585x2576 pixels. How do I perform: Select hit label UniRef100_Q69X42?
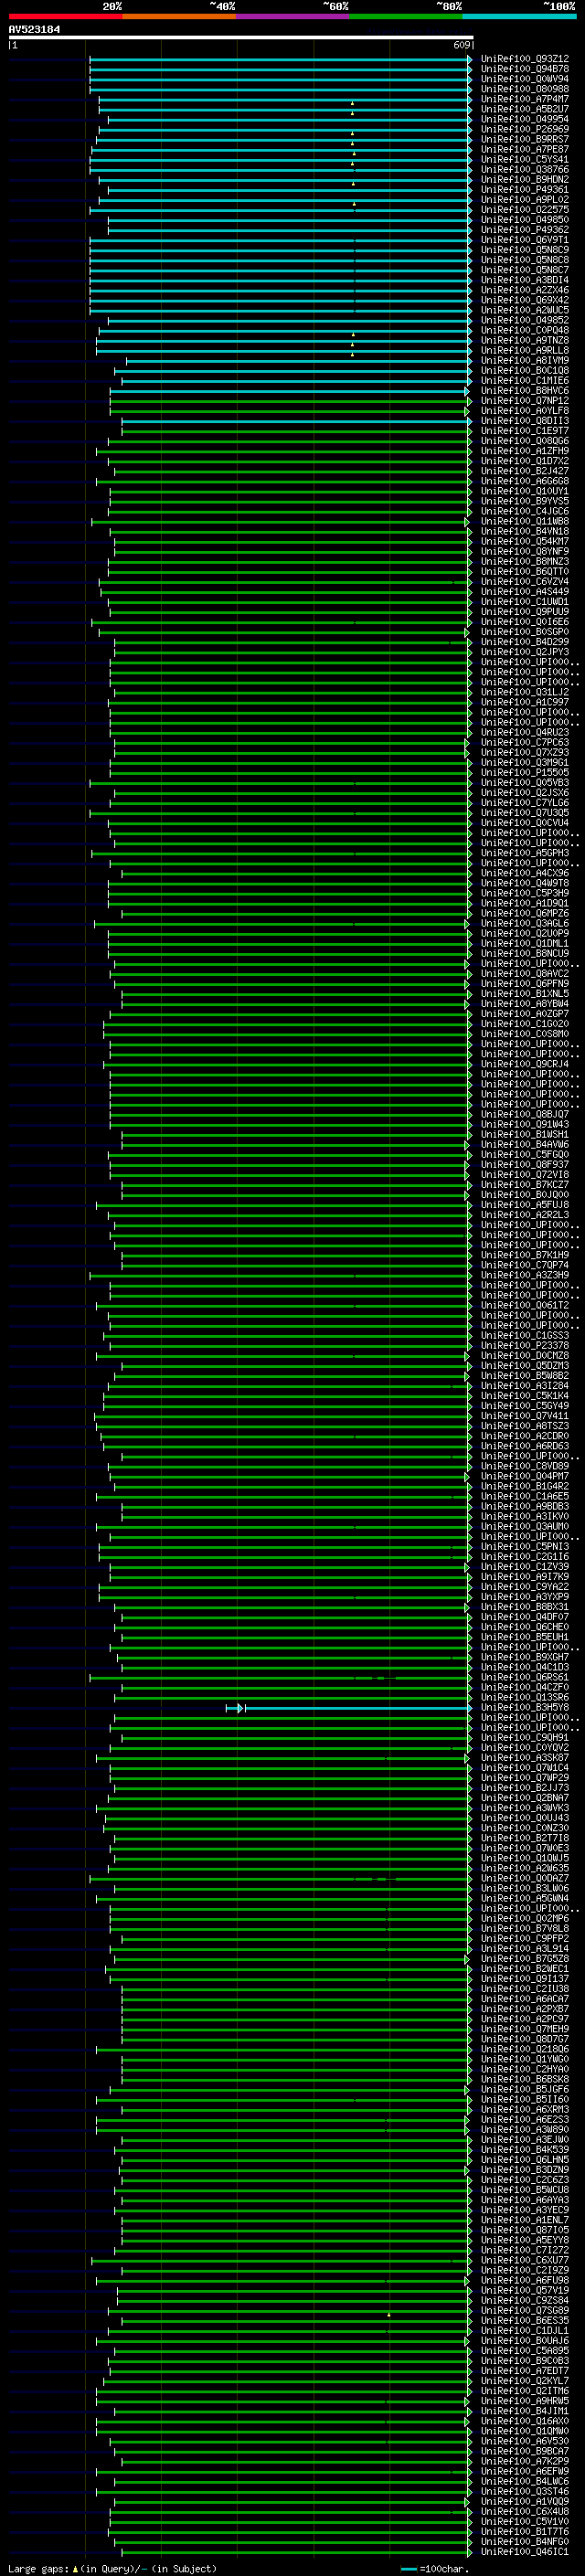[x=525, y=300]
